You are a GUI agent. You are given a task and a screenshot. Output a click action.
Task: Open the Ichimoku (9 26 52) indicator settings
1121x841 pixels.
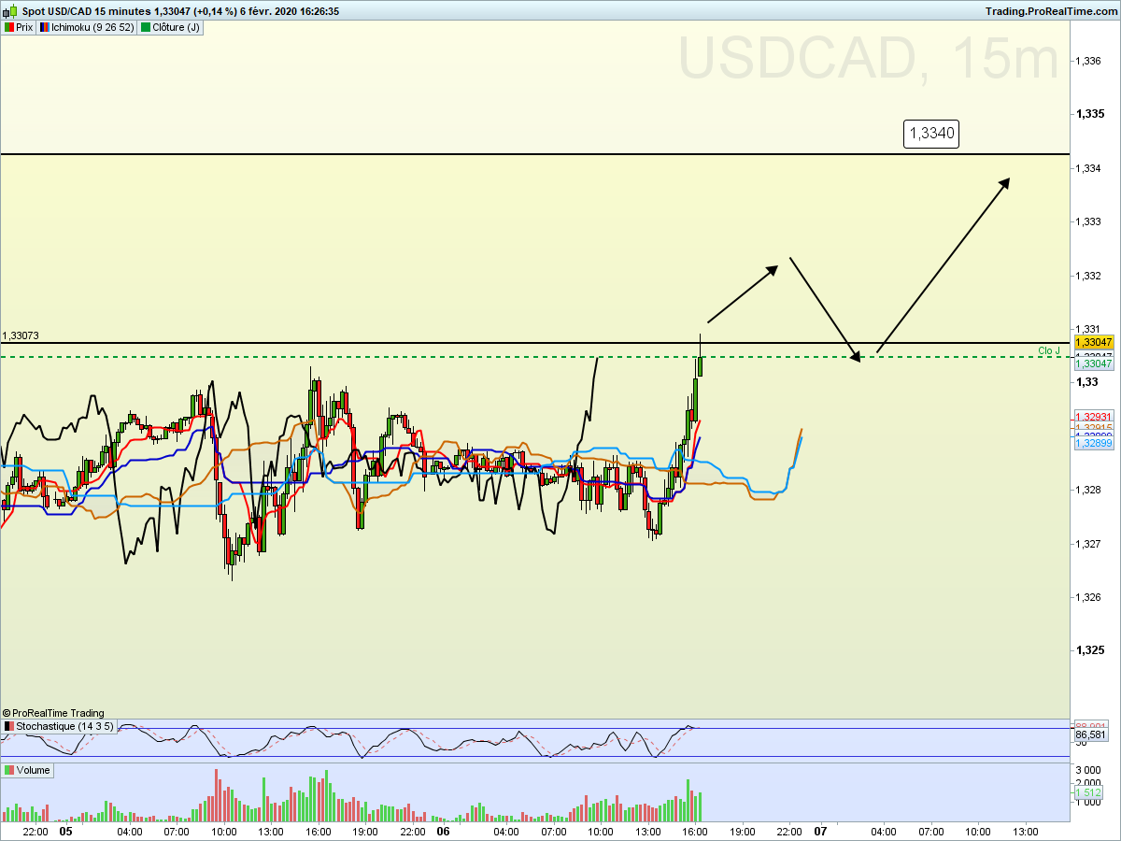87,27
